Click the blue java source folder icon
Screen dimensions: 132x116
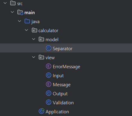[27, 21]
